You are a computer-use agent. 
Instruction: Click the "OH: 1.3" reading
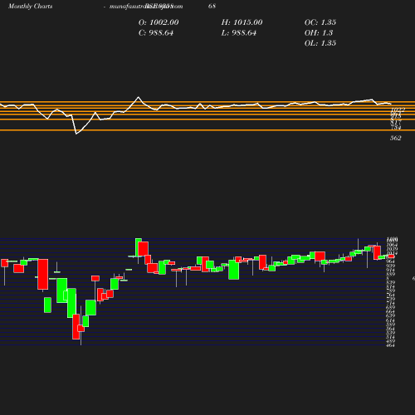319,33
